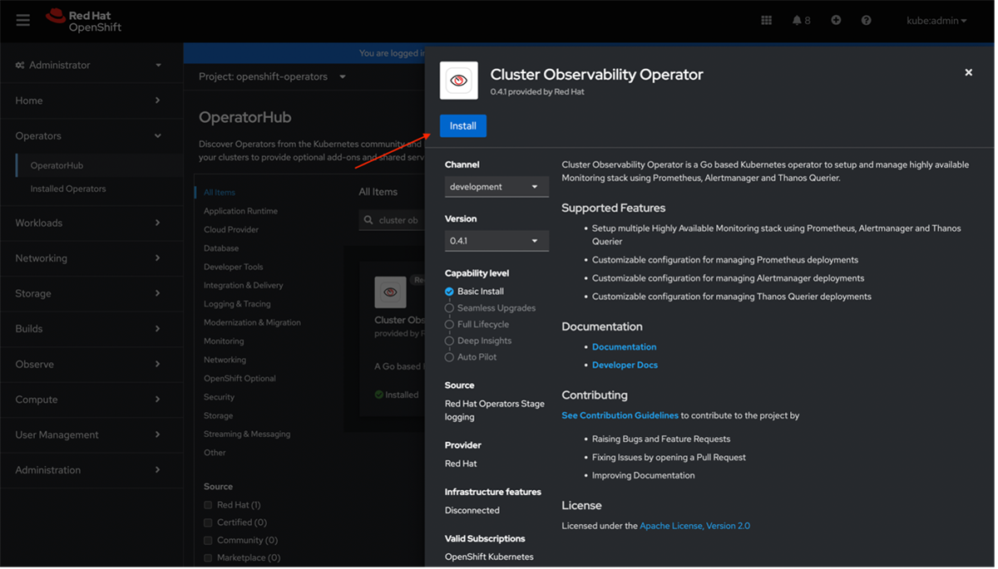The height and width of the screenshot is (569, 998).
Task: Open the kube:admin user menu
Action: [936, 20]
